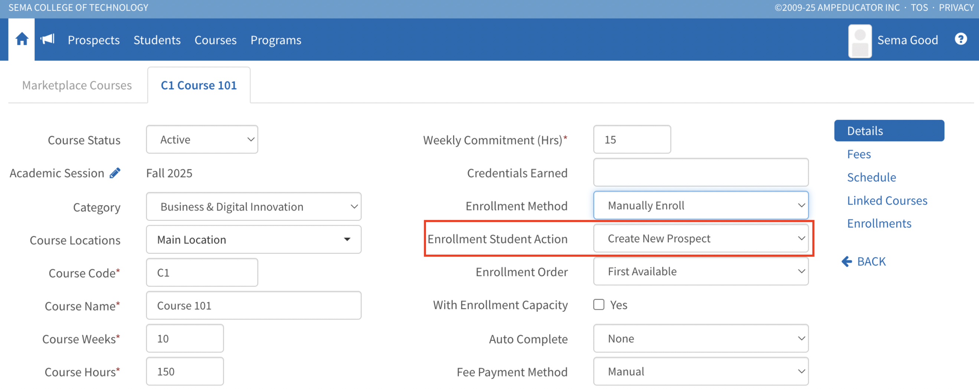
Task: Open the megaphone announcements icon
Action: click(48, 39)
